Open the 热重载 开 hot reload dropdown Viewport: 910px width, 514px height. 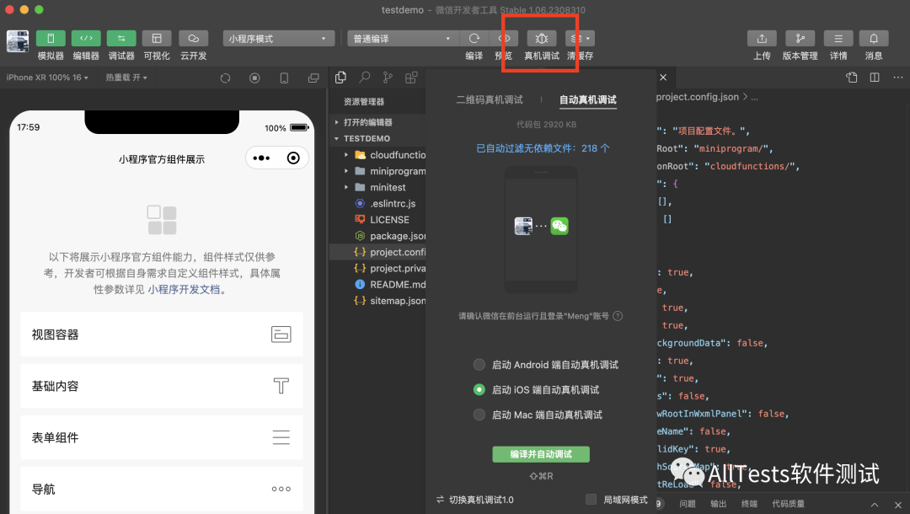[126, 78]
